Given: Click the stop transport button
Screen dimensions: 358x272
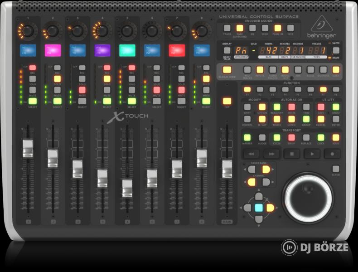Looking at the screenshot, I should (x=291, y=154).
